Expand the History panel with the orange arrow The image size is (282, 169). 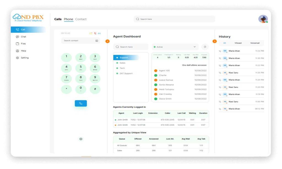coord(215,41)
